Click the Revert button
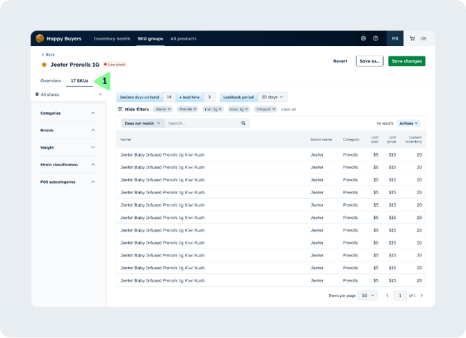This screenshot has width=466, height=338. click(x=340, y=61)
